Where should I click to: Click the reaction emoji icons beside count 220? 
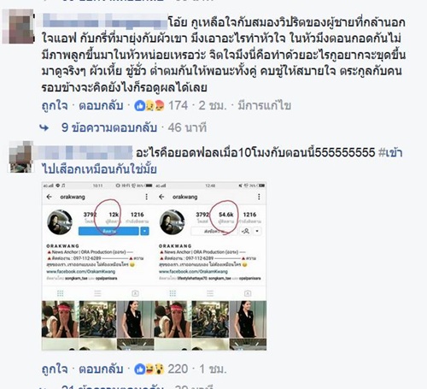tap(149, 369)
